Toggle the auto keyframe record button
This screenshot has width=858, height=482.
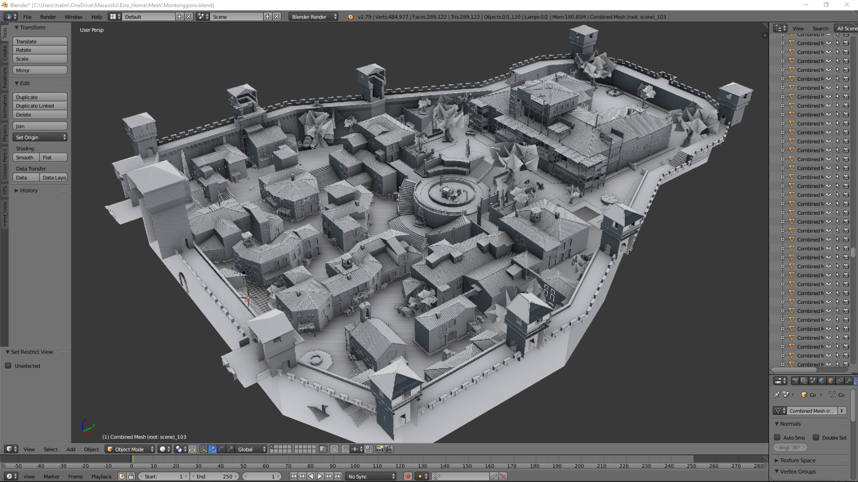click(408, 476)
